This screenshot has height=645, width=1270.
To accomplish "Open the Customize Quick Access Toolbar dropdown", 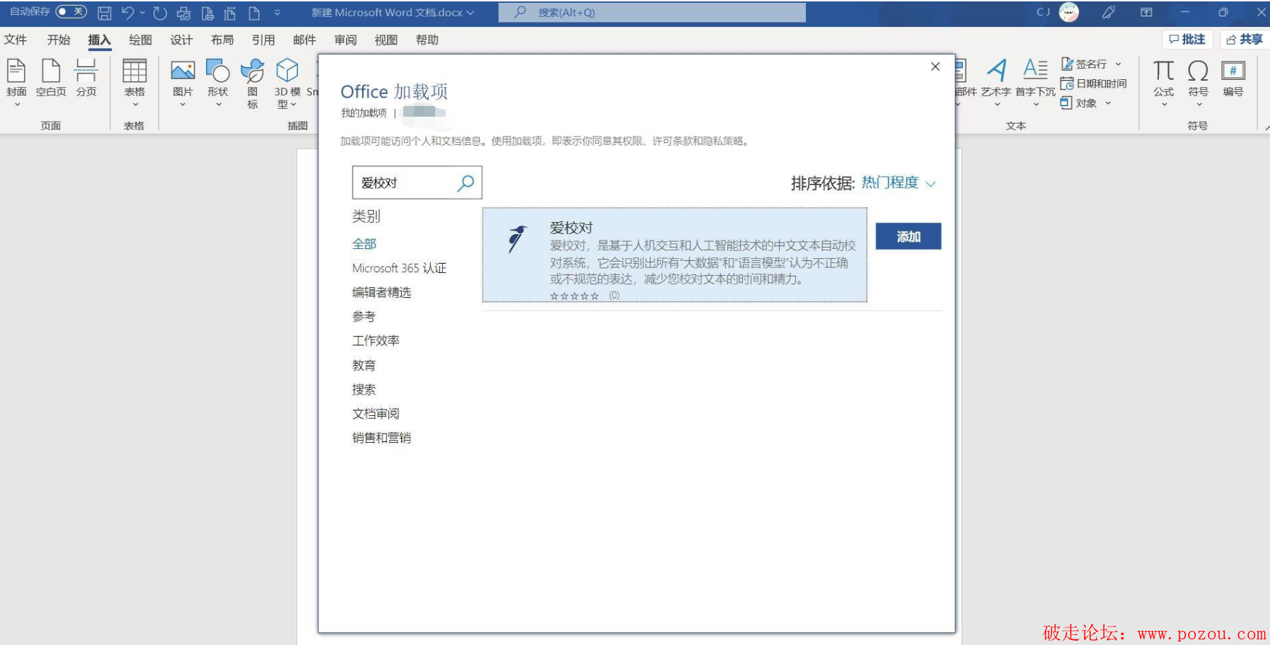I will coord(277,13).
